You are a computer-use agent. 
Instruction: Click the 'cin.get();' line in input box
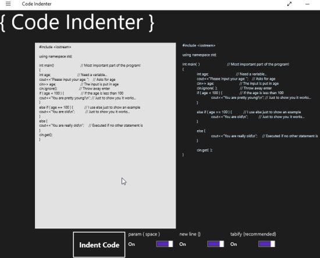(46, 135)
